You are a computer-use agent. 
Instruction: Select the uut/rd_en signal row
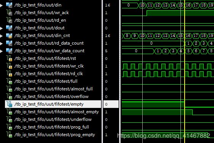(40, 20)
